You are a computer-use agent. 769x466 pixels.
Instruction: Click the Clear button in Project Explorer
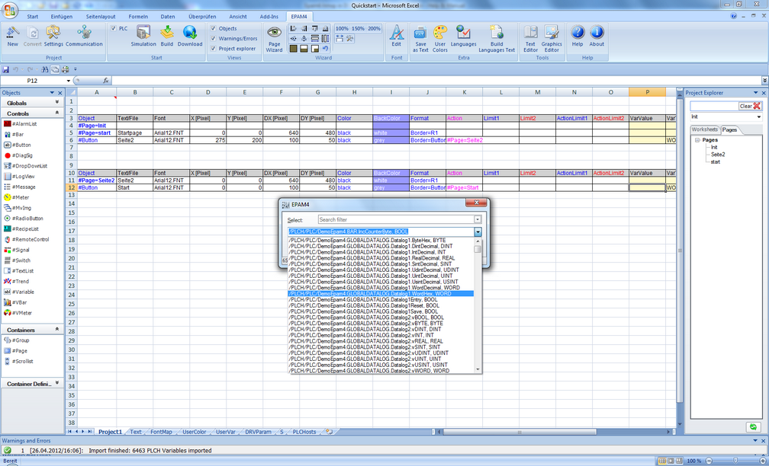pos(751,107)
